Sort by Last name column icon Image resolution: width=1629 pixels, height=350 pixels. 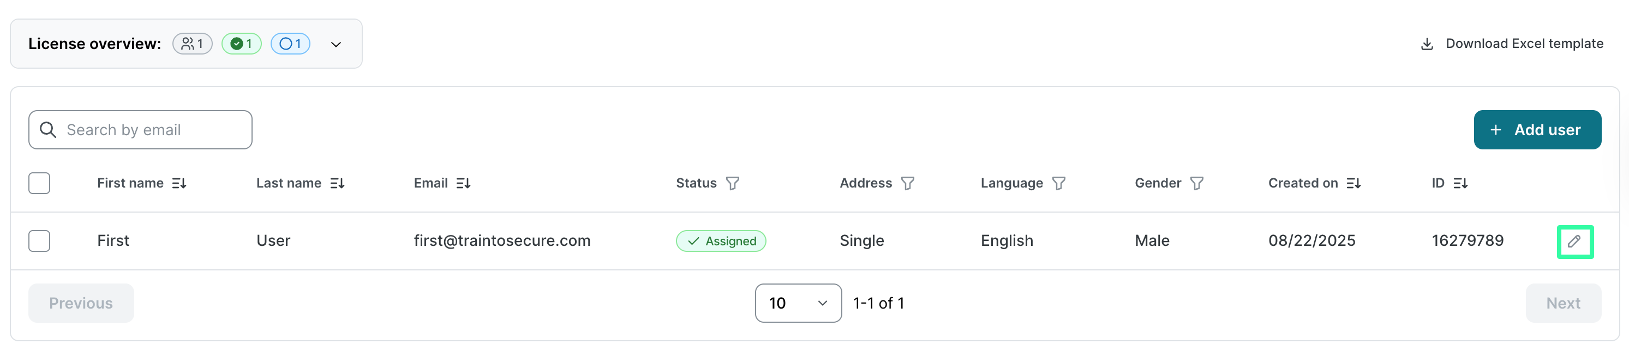click(338, 183)
